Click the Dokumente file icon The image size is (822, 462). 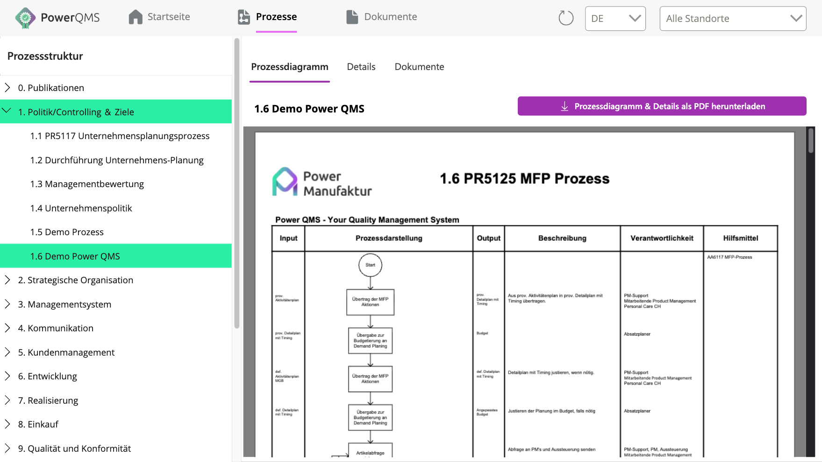click(352, 17)
